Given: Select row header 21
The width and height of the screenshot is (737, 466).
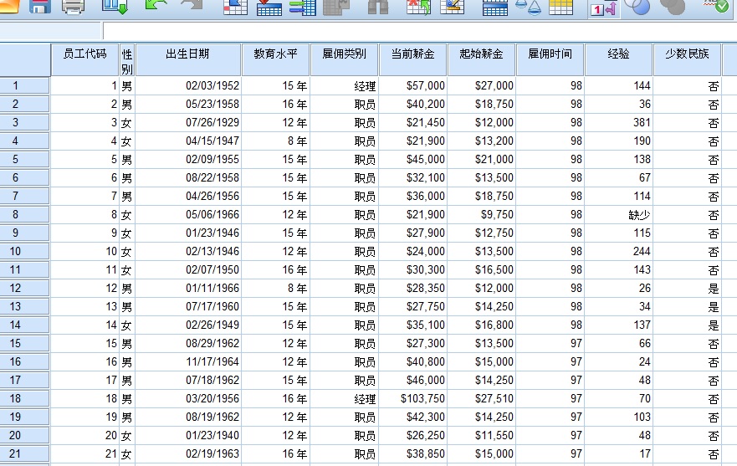Looking at the screenshot, I should pyautogui.click(x=24, y=453).
